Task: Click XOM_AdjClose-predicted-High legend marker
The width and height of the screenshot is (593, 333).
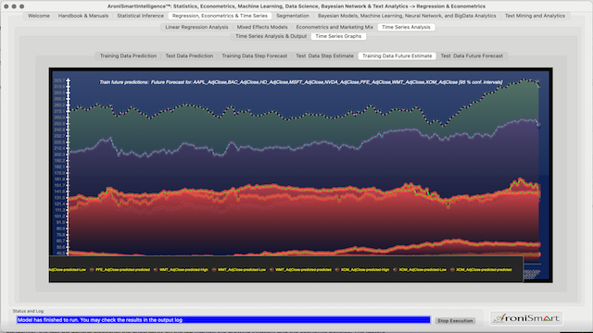Action: click(x=337, y=269)
